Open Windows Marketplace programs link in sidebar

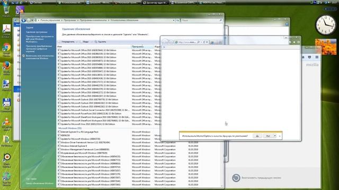tap(40, 39)
